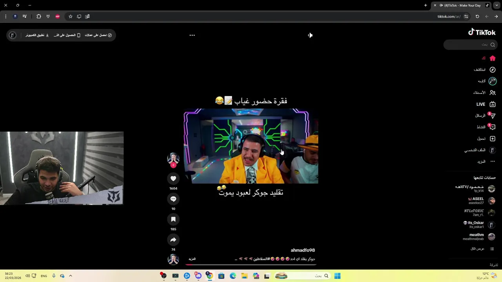This screenshot has width=502, height=282.
Task: Toggle video sound with the speaker icon
Action: point(310,35)
